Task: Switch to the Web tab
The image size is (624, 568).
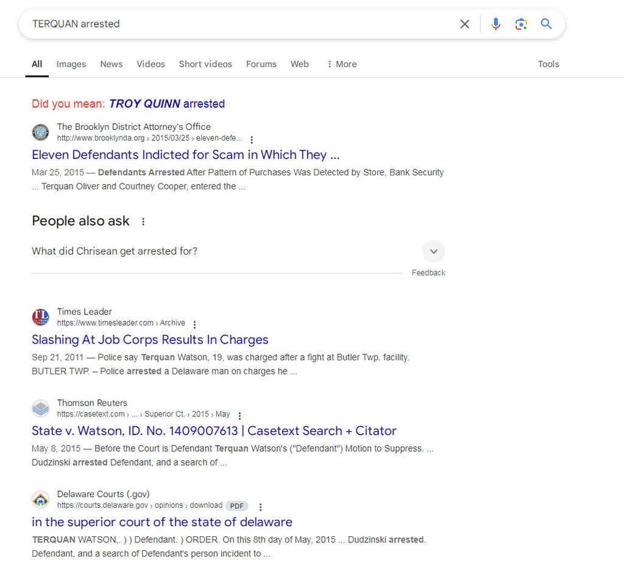Action: pos(300,64)
